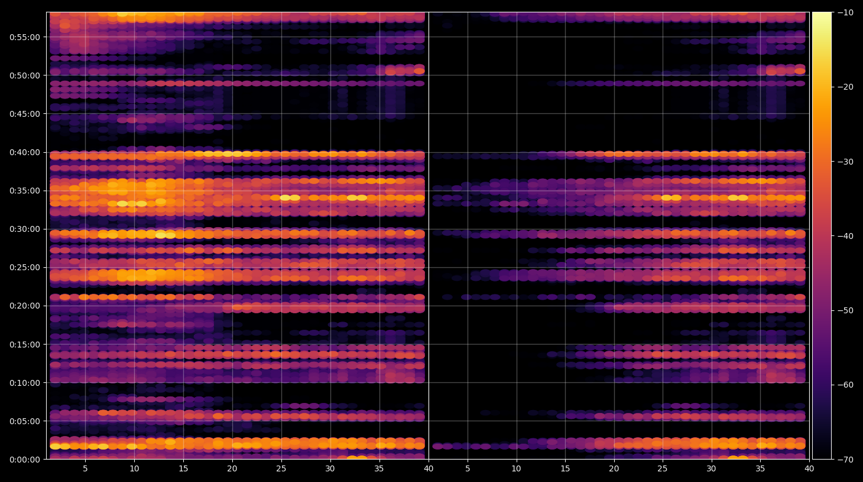Click x-axis label 25 under left heatmap

click(281, 469)
